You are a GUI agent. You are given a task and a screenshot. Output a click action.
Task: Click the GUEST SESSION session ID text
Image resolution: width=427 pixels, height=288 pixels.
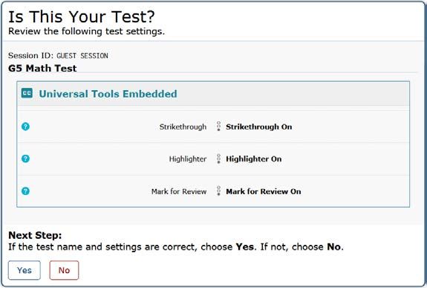[x=82, y=56]
